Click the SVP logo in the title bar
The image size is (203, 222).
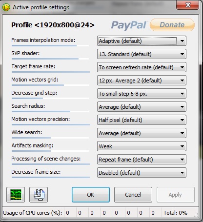point(6,7)
